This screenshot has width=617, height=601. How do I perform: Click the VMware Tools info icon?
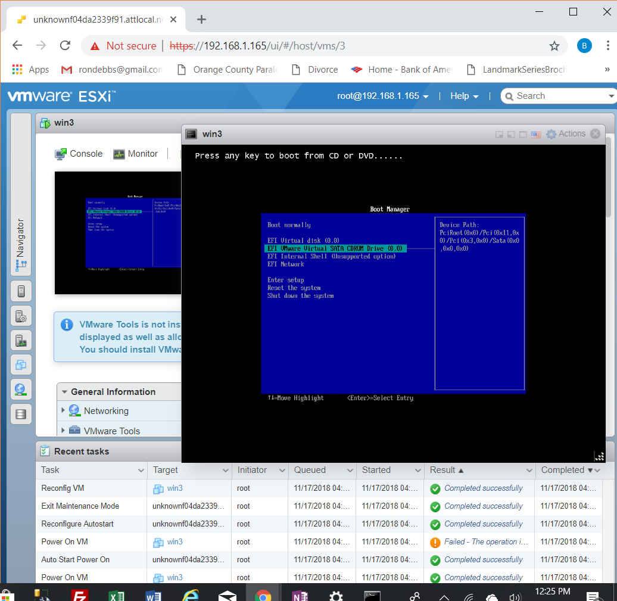[67, 325]
